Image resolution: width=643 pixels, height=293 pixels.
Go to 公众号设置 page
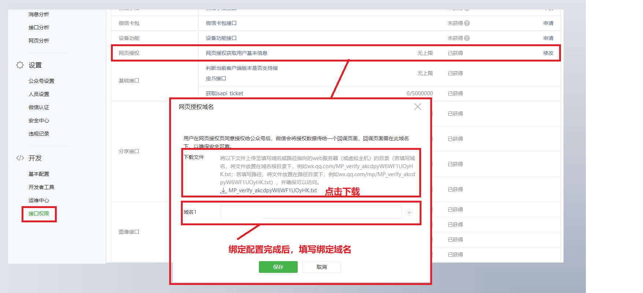pos(41,81)
